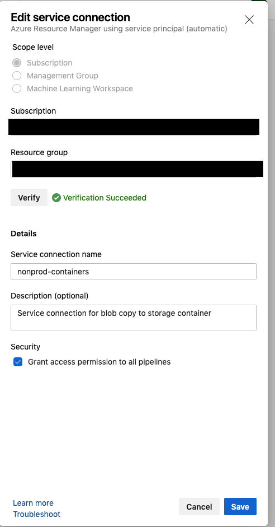The width and height of the screenshot is (275, 527).
Task: Open the Troubleshoot link
Action: click(x=36, y=514)
